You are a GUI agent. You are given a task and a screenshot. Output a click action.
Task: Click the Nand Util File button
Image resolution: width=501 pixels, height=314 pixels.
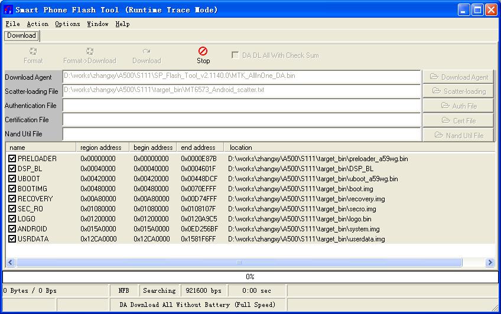(x=458, y=135)
